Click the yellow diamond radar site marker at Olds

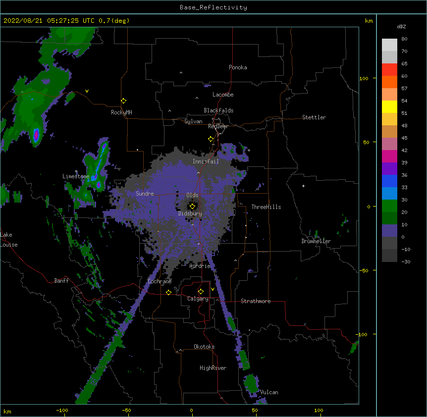(x=192, y=207)
